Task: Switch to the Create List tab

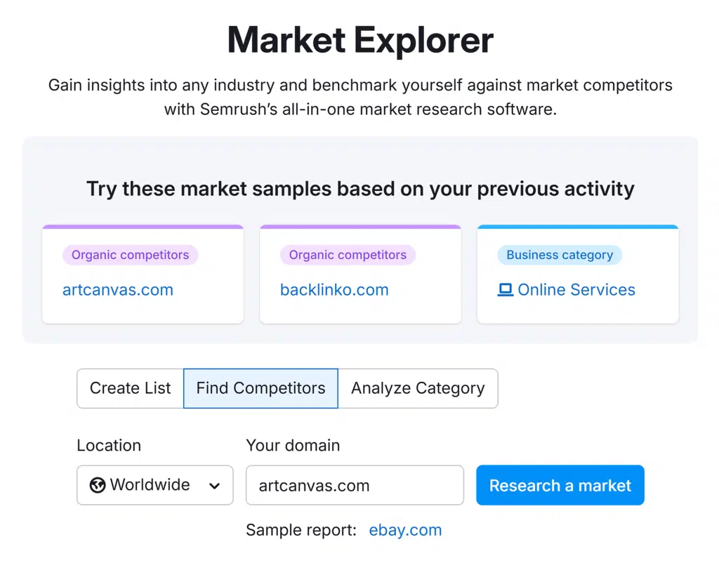Action: 130,388
